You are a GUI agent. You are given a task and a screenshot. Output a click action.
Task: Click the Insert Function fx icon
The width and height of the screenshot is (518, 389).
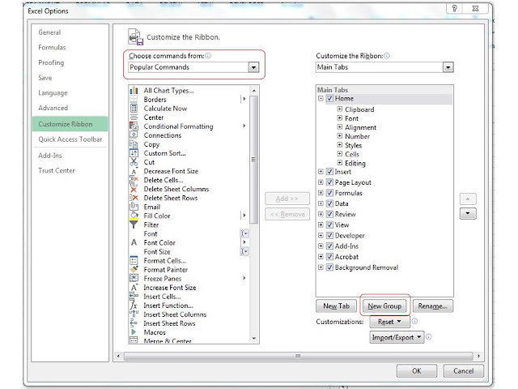tap(134, 305)
